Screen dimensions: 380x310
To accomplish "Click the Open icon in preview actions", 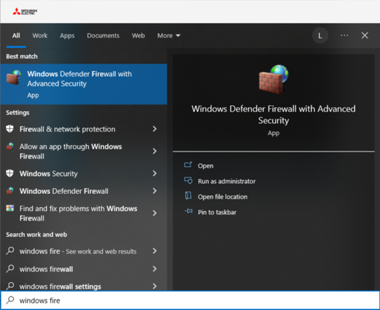I will tap(188, 165).
